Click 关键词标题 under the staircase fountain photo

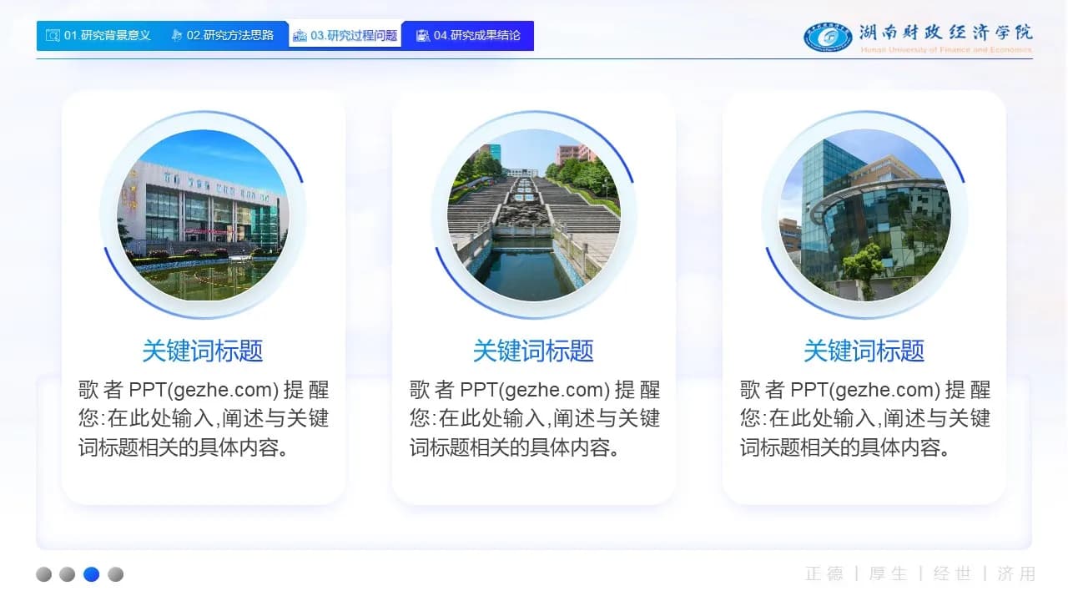[534, 351]
